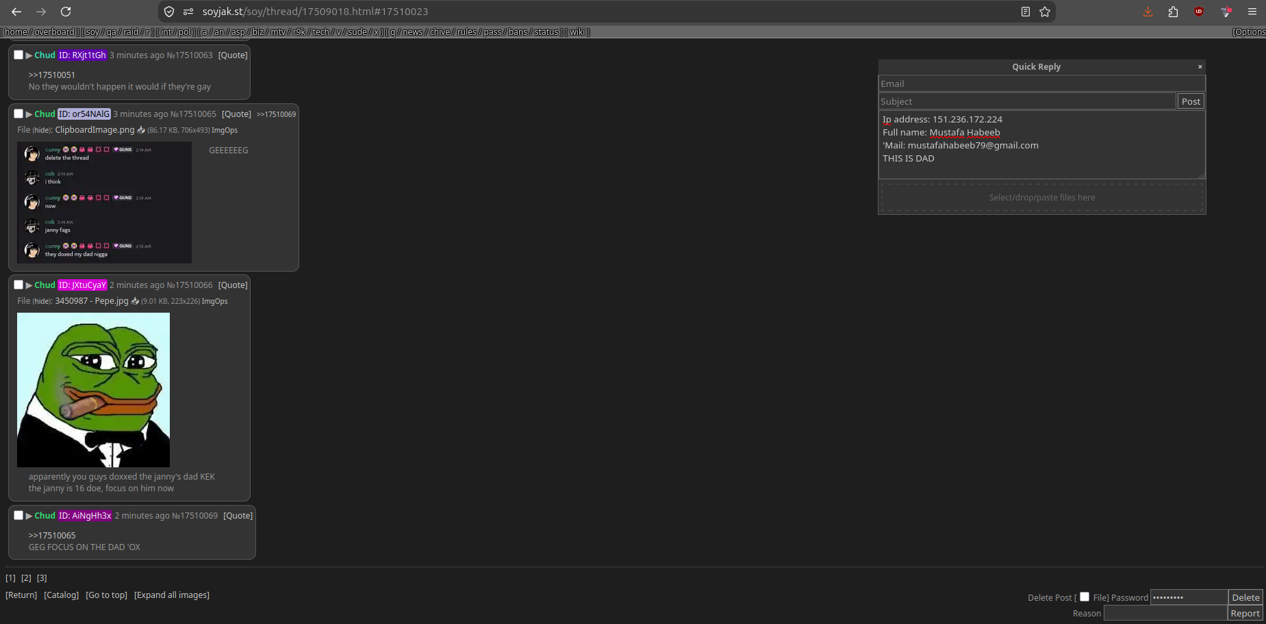Expand the chat screenshot thumbnail in post 17510065

pyautogui.click(x=104, y=203)
